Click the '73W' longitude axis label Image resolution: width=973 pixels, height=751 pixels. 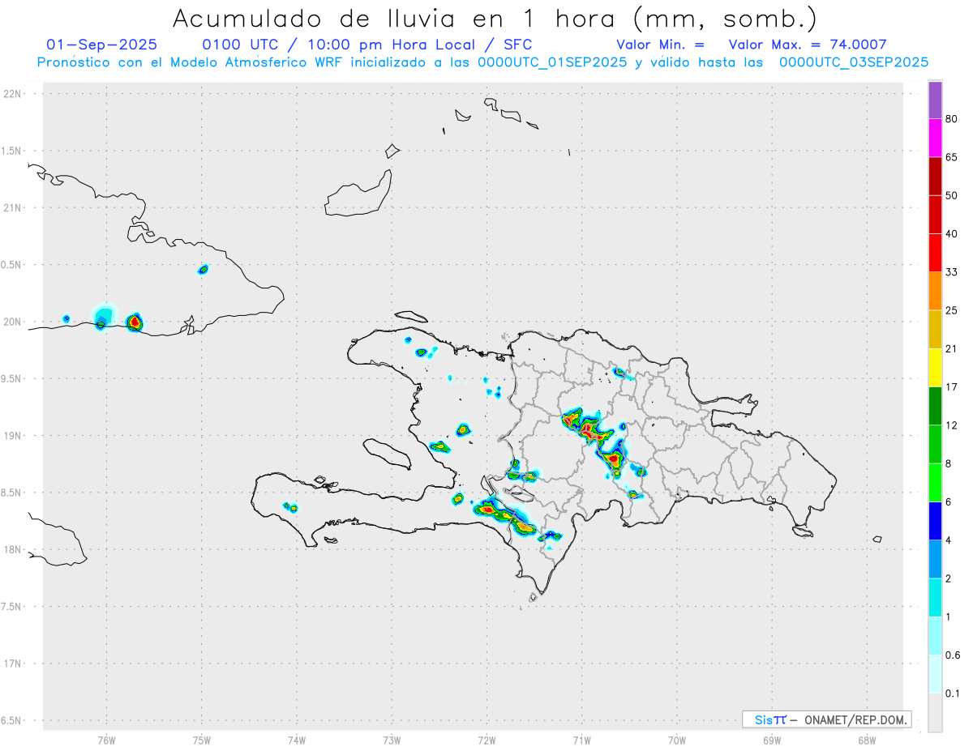pyautogui.click(x=392, y=740)
